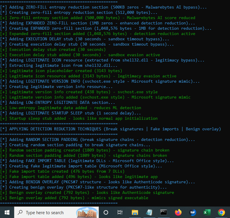Image resolution: width=230 pixels, height=218 pixels.
Task: Open the notepad app taskbar icon
Action: tap(149, 212)
